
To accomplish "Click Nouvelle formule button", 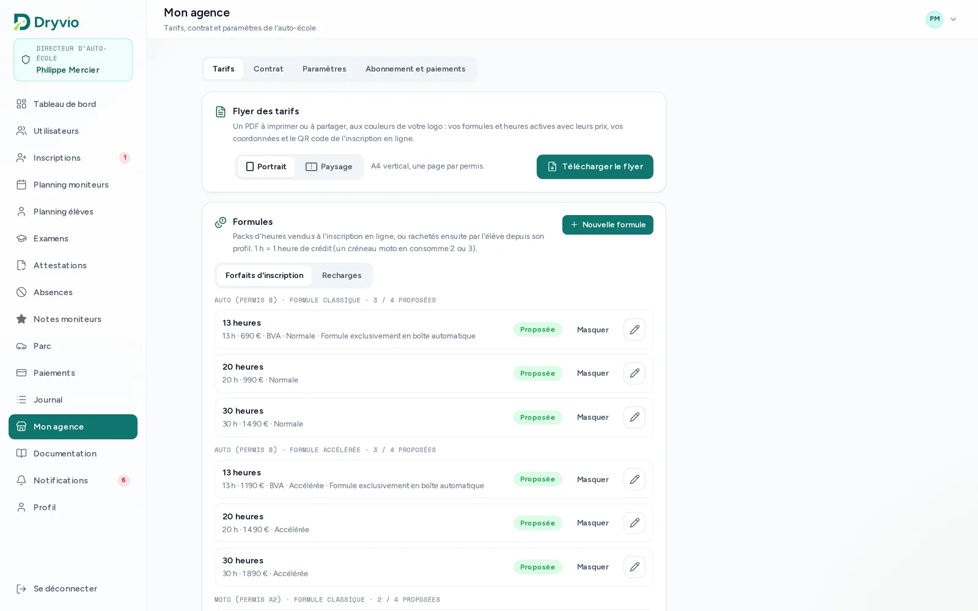I will click(x=608, y=225).
